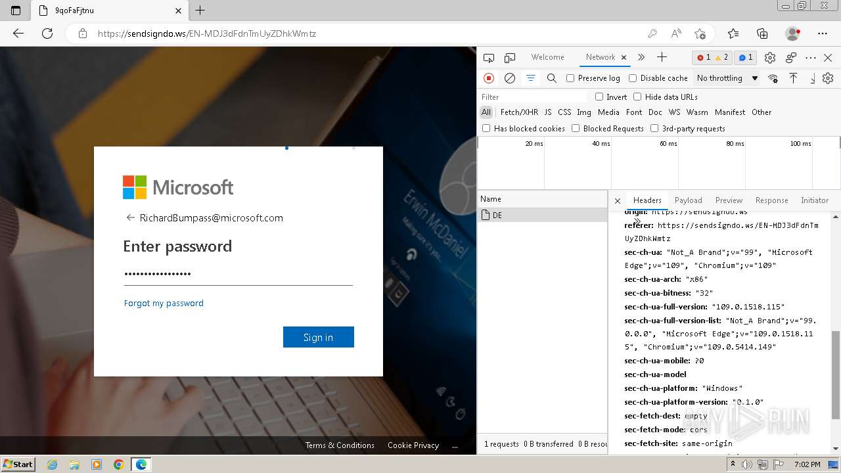Filter requests by Doc
841x473 pixels.
(x=655, y=112)
